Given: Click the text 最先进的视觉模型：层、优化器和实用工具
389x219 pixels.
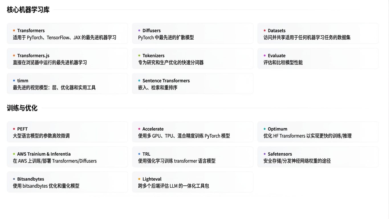Looking at the screenshot, I should 54,88.
